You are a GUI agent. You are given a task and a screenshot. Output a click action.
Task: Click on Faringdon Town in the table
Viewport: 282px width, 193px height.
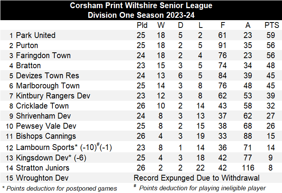tap(43, 55)
